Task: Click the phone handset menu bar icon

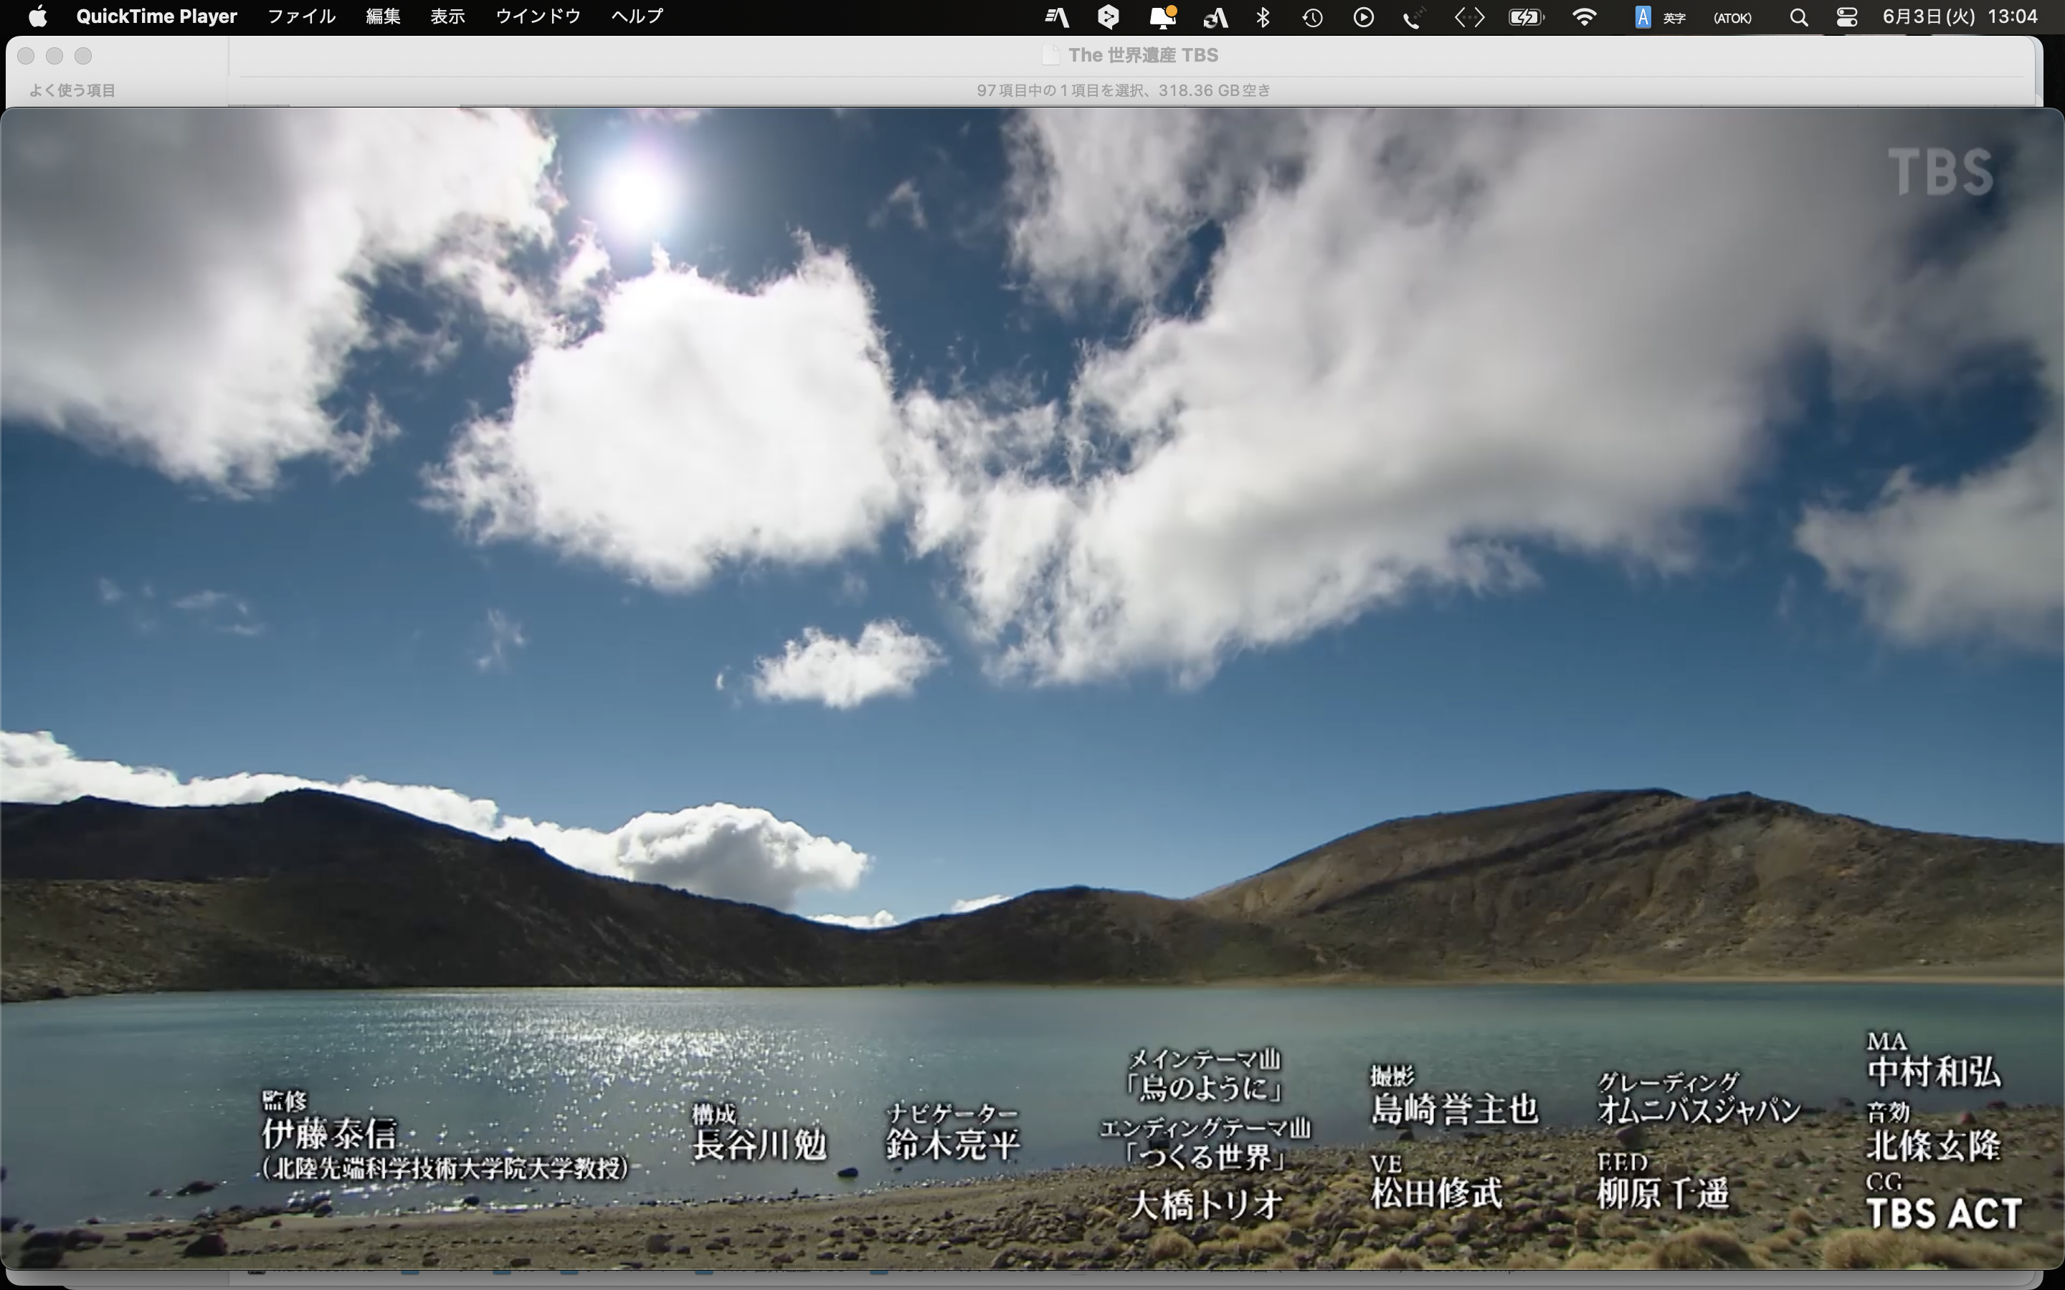Action: [x=1414, y=17]
